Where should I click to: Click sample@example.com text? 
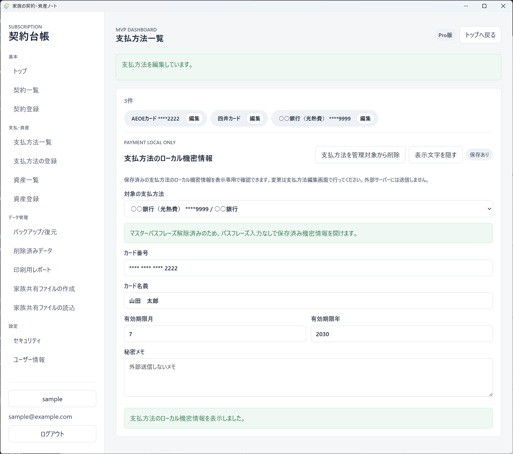40,417
